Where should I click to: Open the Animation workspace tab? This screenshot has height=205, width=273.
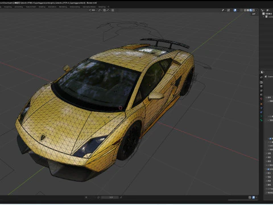(52, 7)
